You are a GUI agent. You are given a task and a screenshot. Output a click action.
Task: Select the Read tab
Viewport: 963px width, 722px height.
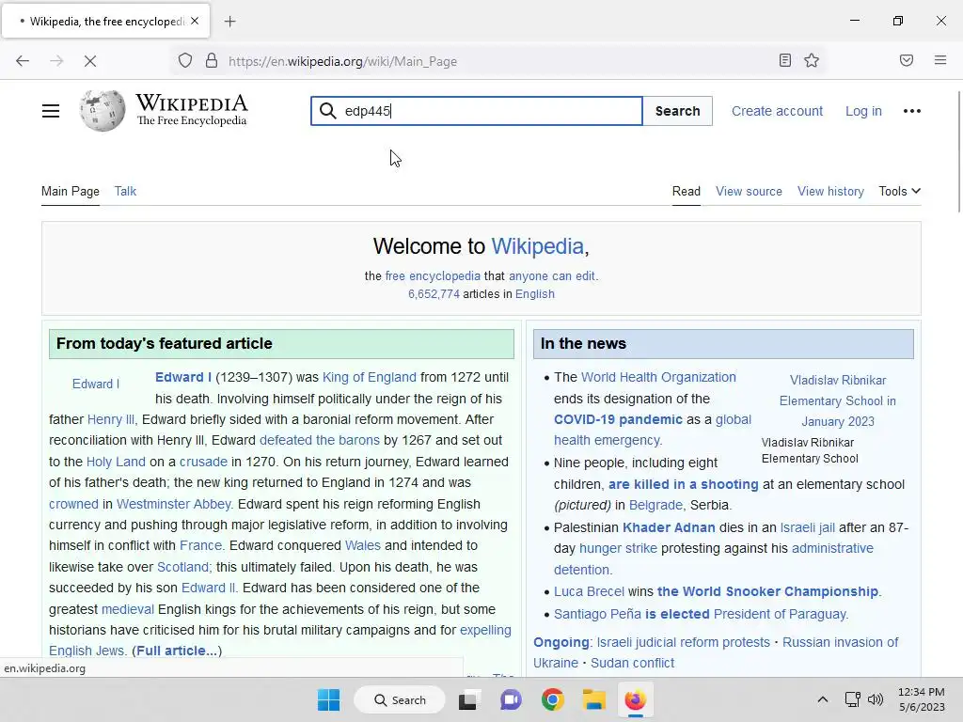pyautogui.click(x=686, y=192)
